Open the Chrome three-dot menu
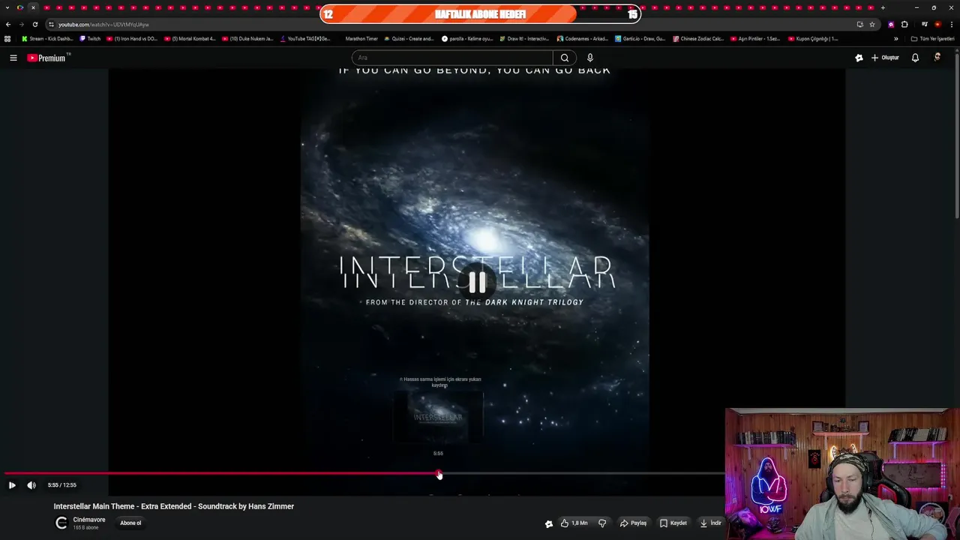The image size is (960, 540). 951,24
